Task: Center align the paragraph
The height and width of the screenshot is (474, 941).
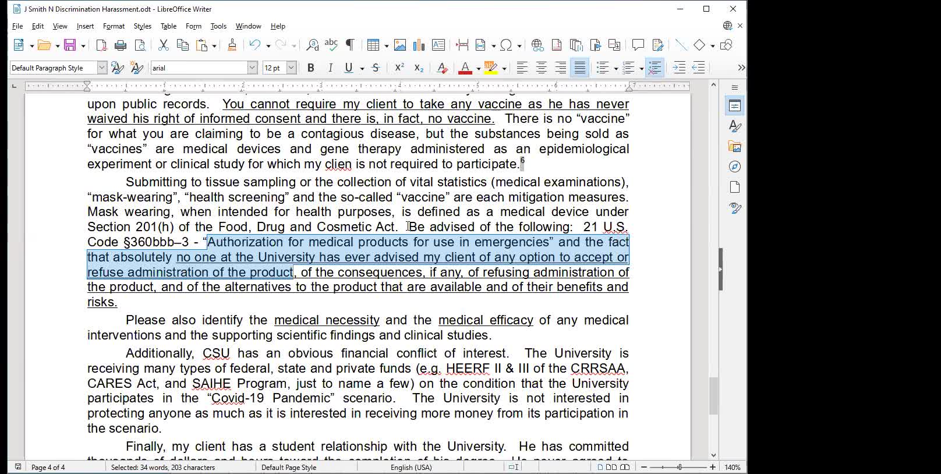Action: coord(542,68)
